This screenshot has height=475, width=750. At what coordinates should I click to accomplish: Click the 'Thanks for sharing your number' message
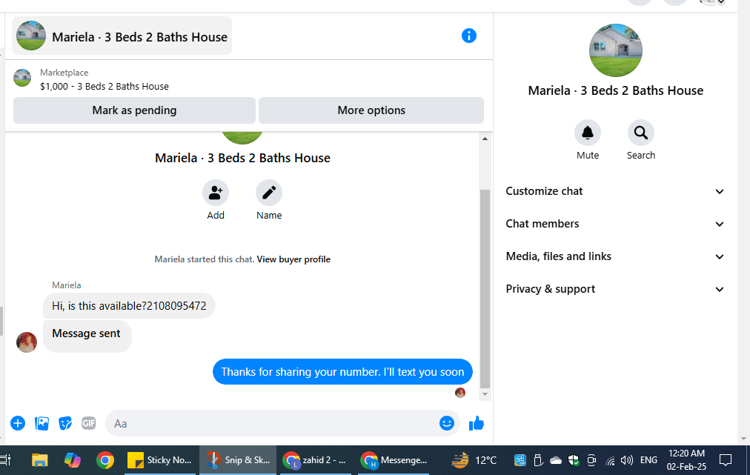pyautogui.click(x=342, y=372)
